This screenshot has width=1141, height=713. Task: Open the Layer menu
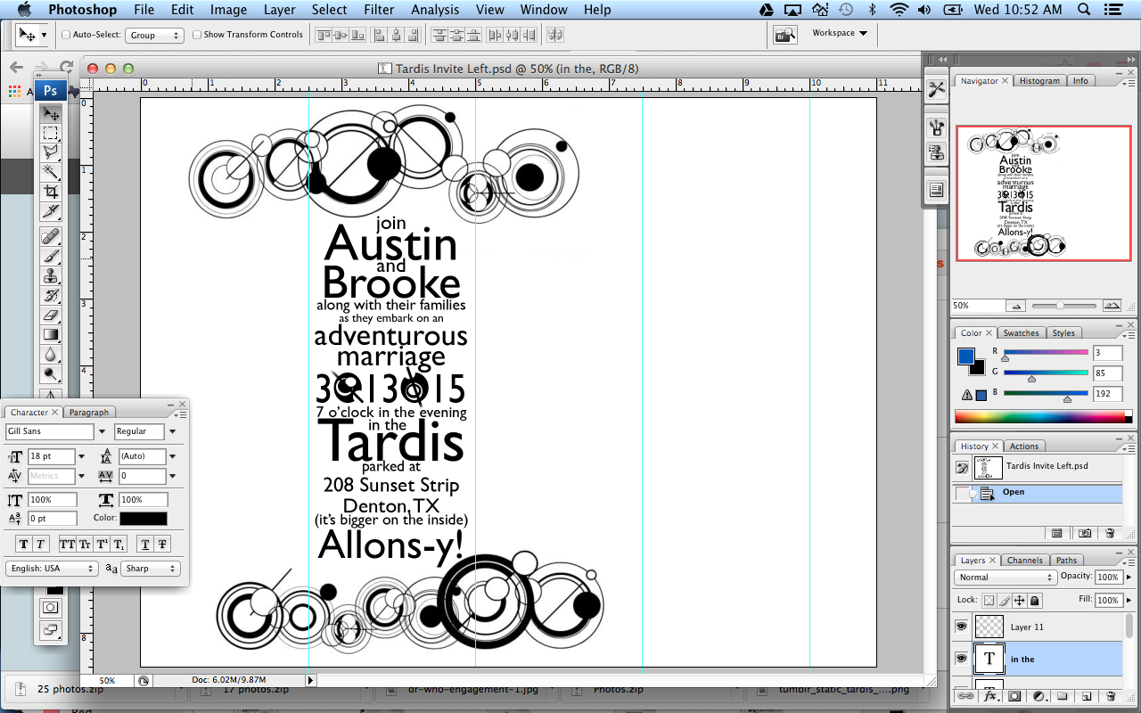coord(280,10)
